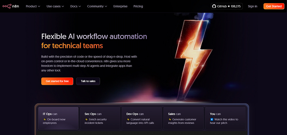
Task: Click 'Watch this video to hear our pitch' text
Action: (x=224, y=121)
